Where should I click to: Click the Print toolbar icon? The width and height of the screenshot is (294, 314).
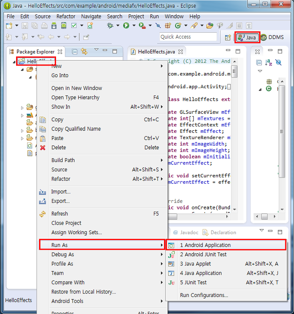44,26
